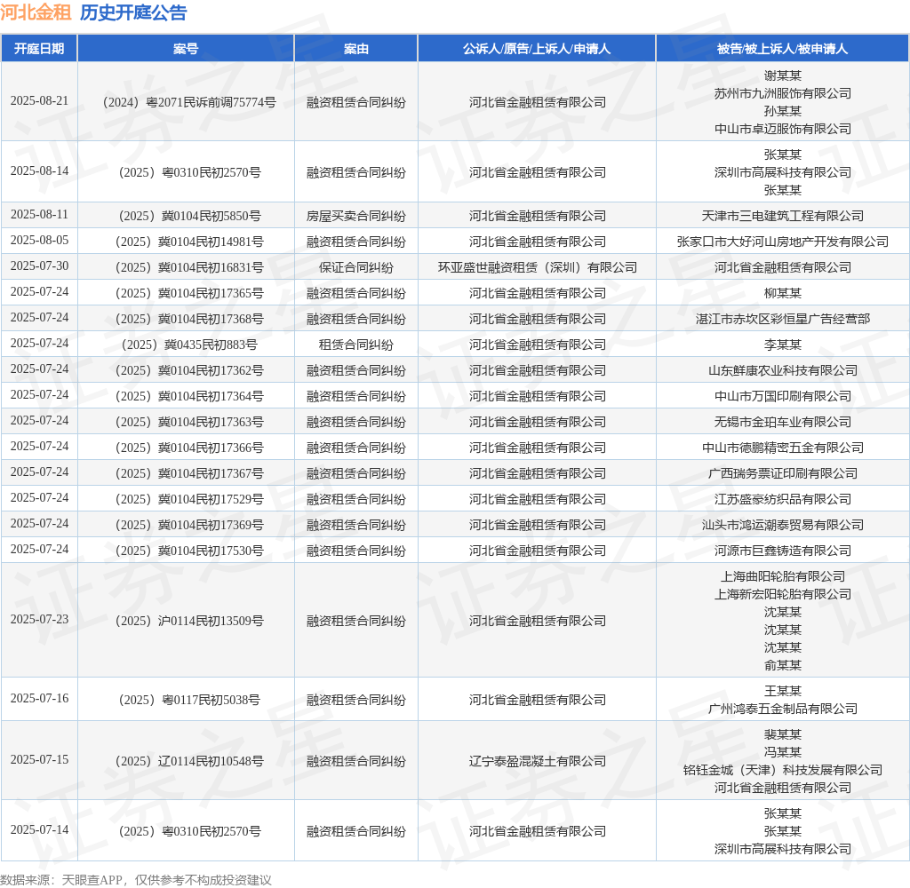Click the "被告/被上诉人/被申请人" column header
Screen dimensions: 910x888
(x=782, y=49)
